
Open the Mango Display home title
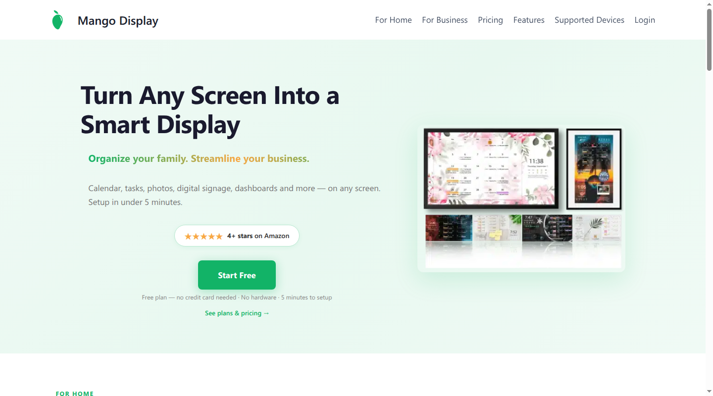click(118, 21)
